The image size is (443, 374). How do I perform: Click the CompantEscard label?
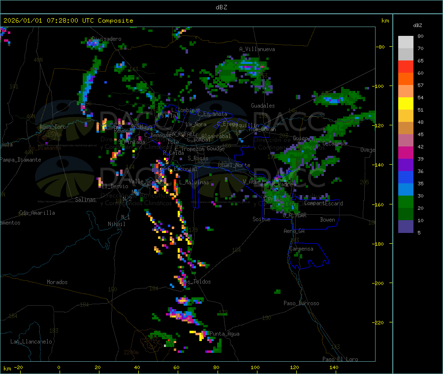(x=323, y=203)
